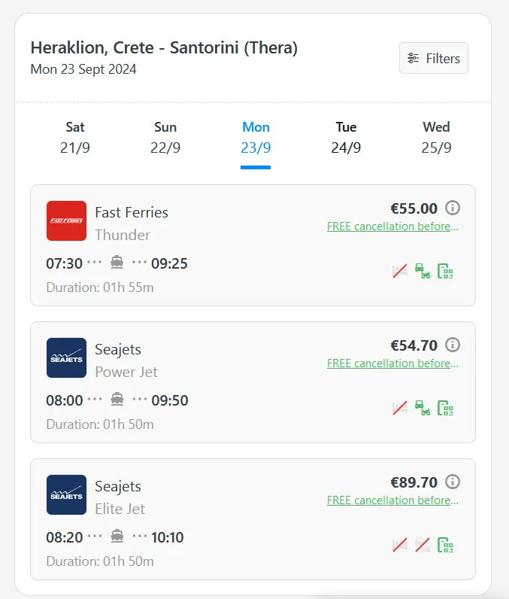Image resolution: width=509 pixels, height=599 pixels.
Task: Go to the Wed 25/9 date tab
Action: [436, 137]
